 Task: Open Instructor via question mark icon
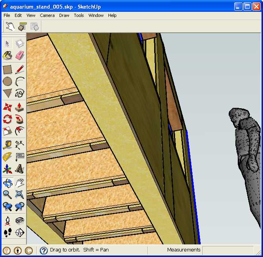click(44, 251)
